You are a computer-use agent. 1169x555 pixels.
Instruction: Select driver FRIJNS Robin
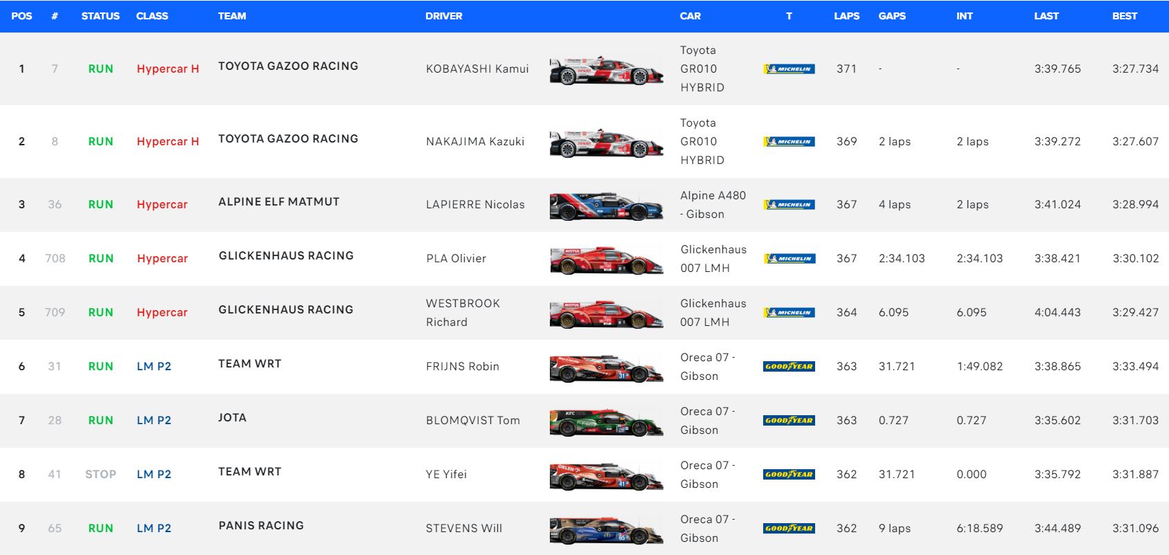pos(463,367)
